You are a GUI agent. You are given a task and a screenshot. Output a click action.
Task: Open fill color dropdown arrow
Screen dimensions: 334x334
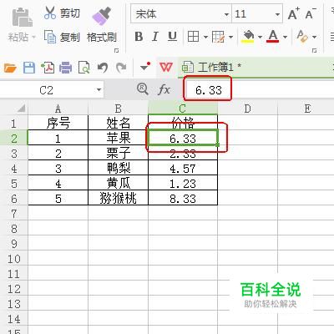coord(260,37)
